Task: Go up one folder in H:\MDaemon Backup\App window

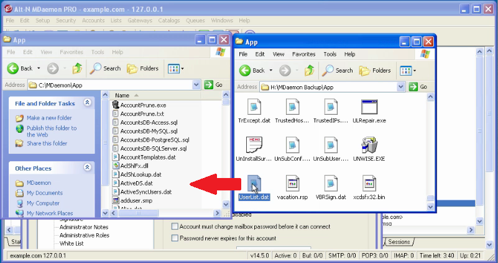Action: pos(310,70)
